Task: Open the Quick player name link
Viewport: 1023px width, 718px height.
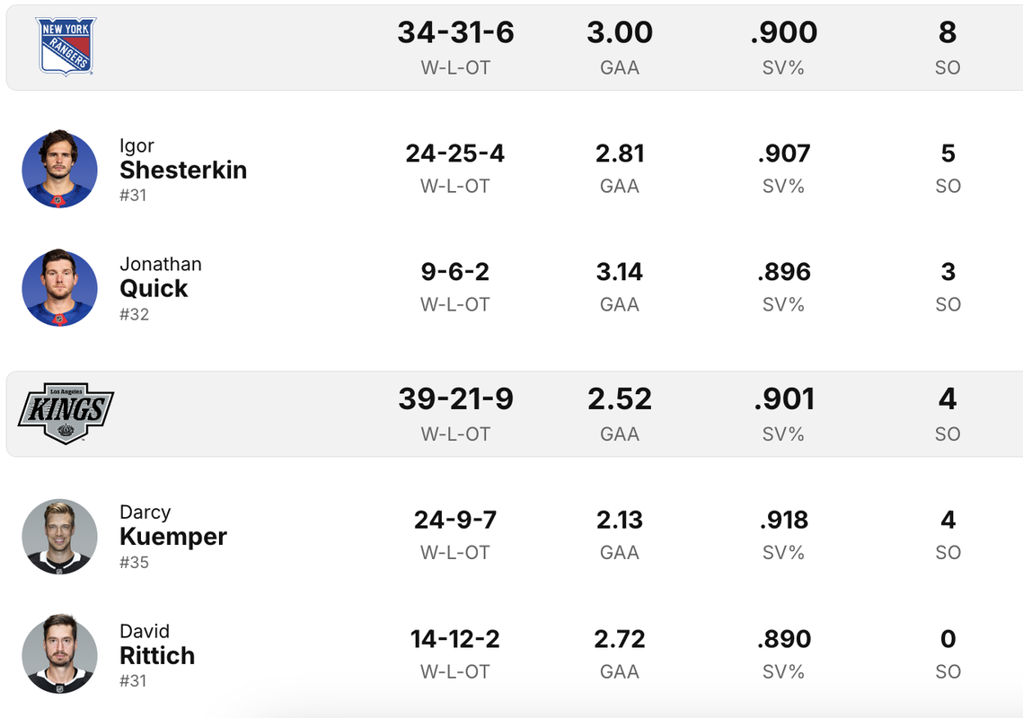Action: click(x=154, y=288)
